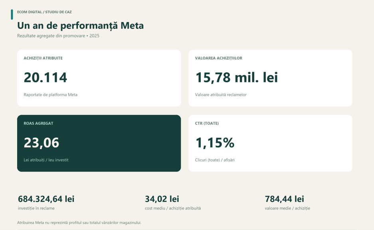Select the title 'Un an de performanță Meta'
Image resolution: width=374 pixels, height=230 pixels.
(80, 26)
